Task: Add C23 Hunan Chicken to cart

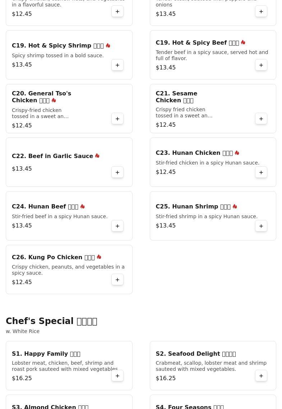Action: 261,172
